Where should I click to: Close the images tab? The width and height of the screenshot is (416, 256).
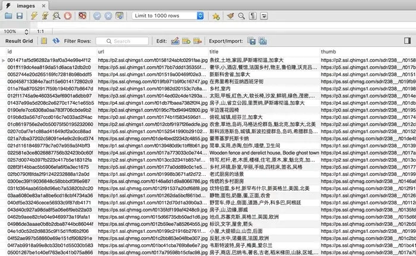point(43,5)
